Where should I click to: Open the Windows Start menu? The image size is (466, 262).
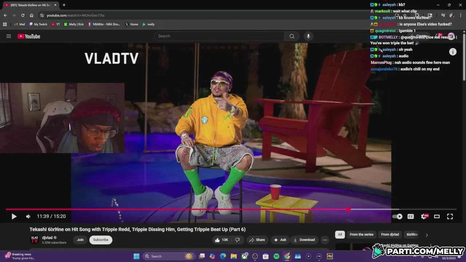137,256
